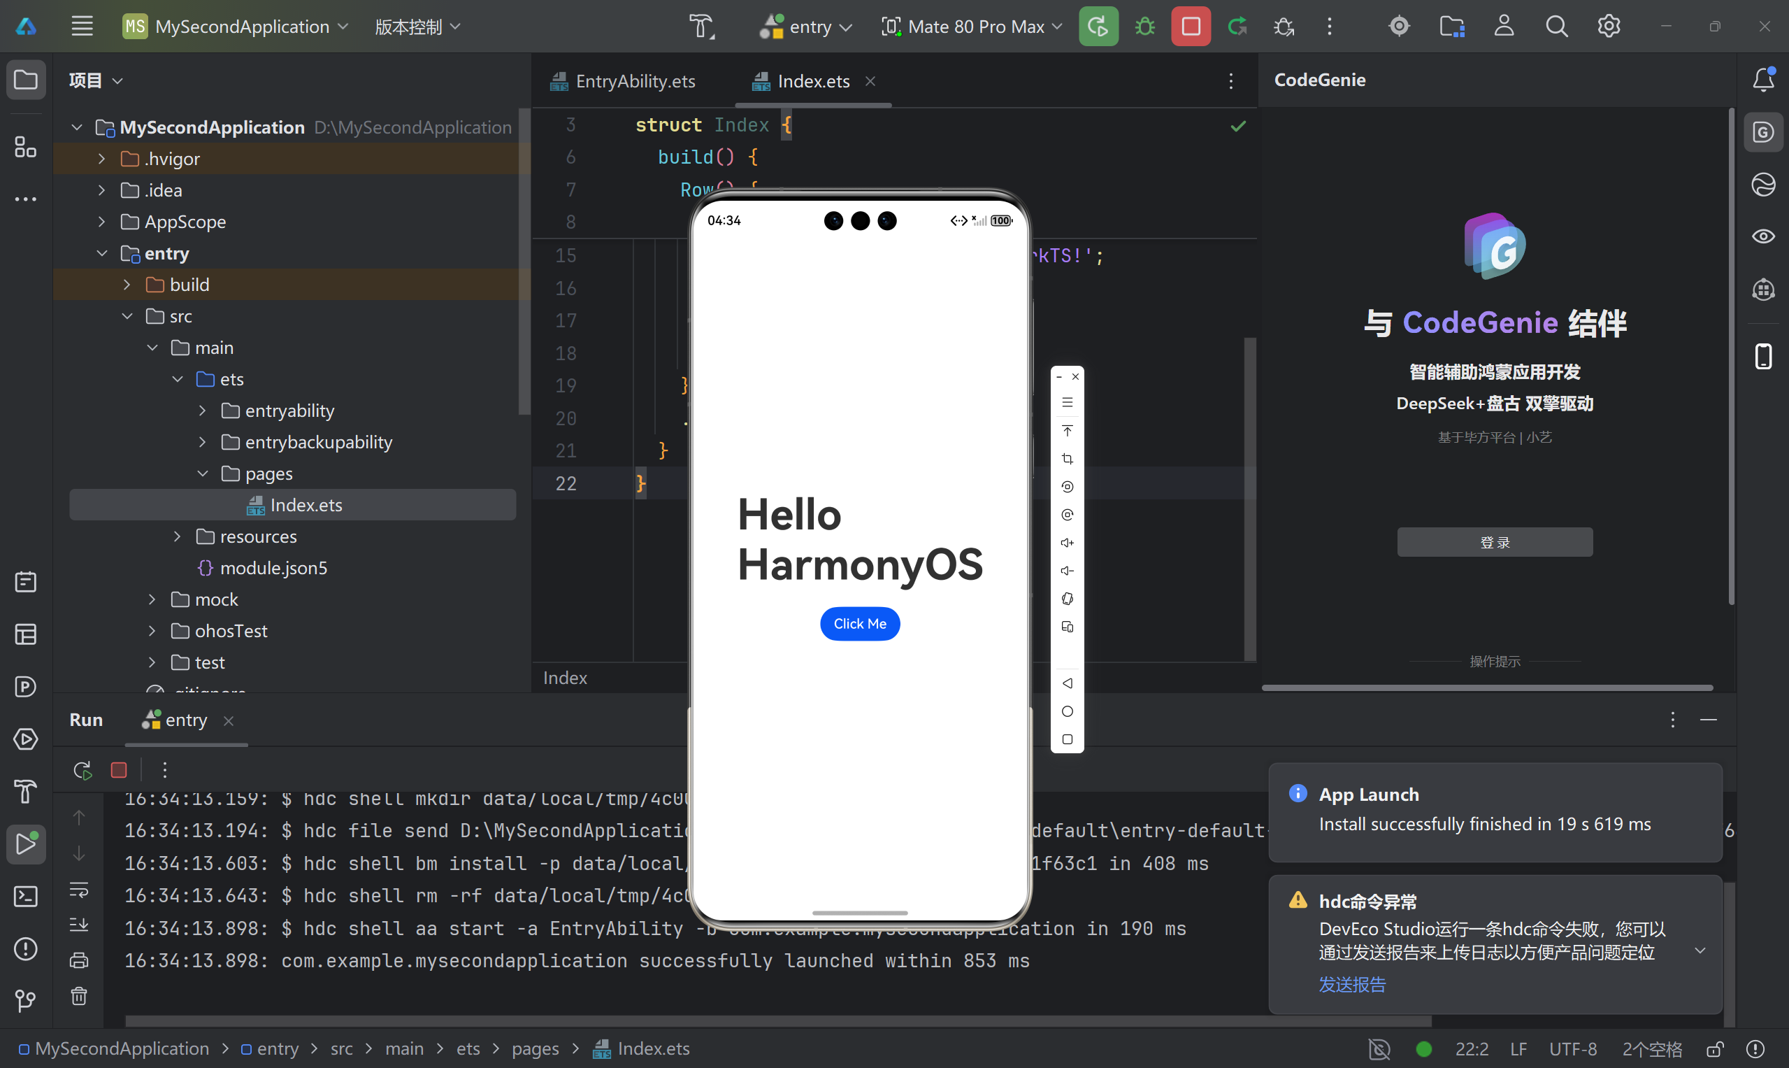Toggle scroll to end in Run console
Screen dimensions: 1789x1068
tap(79, 925)
